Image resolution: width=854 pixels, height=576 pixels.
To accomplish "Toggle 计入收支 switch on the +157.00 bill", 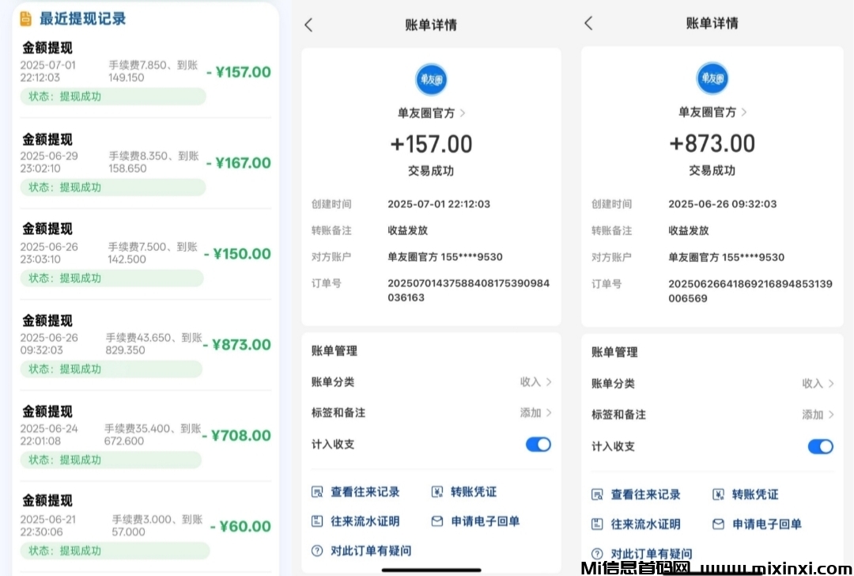I will point(538,445).
